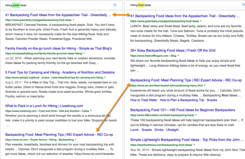The image size is (245, 159).
Task: Click the freshoffthegrid.com › Blog URL text
Action: click(153, 56)
